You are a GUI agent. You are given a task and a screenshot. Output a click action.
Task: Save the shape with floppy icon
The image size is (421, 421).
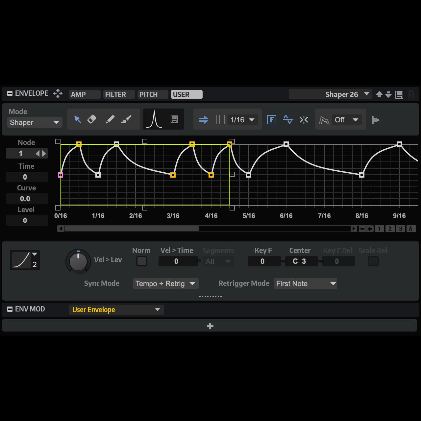[174, 119]
